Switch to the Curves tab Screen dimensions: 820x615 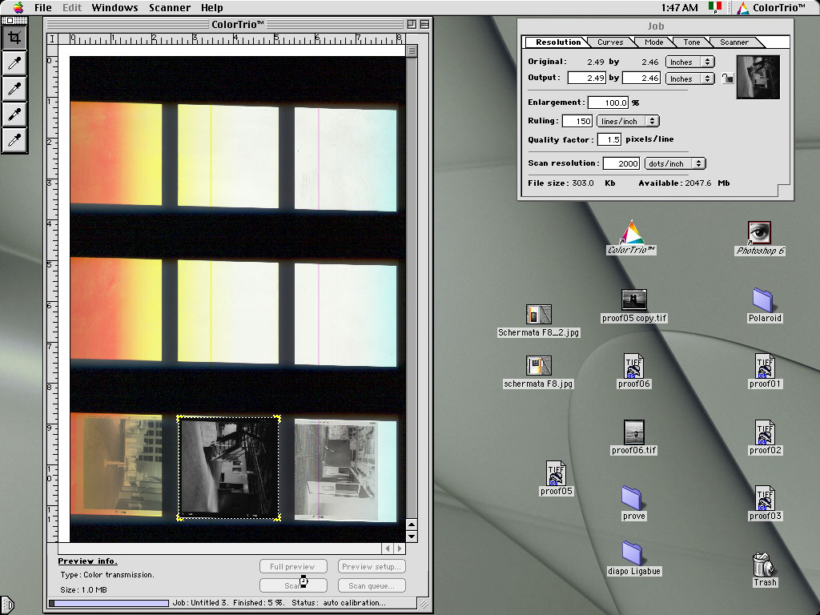coord(610,42)
